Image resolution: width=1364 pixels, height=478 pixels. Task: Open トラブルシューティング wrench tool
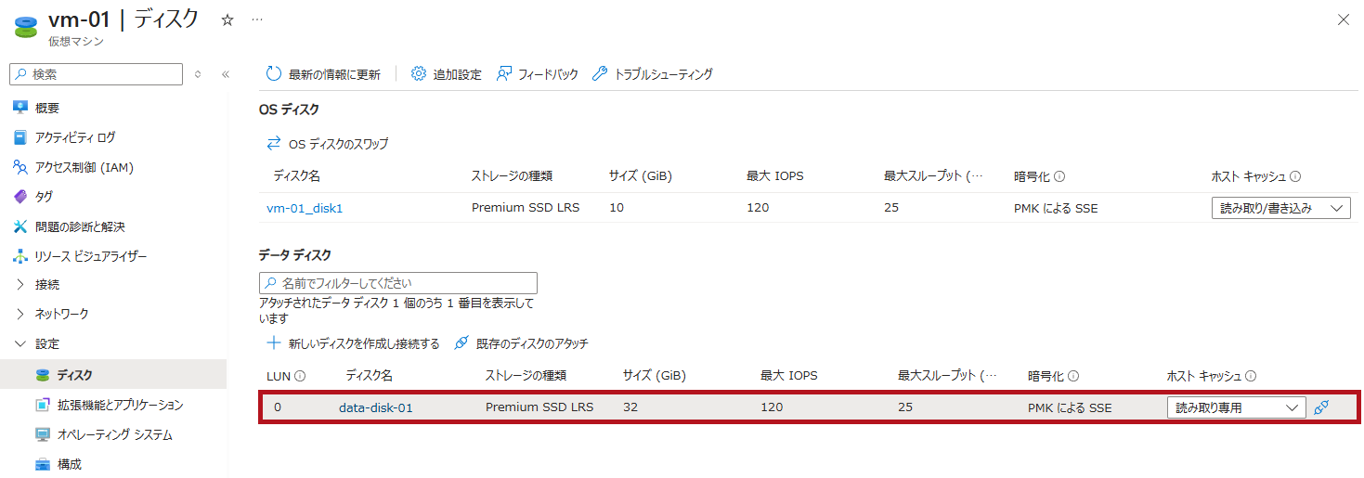(x=653, y=74)
